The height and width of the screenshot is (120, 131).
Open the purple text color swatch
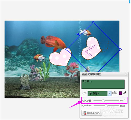pyautogui.click(x=121, y=93)
